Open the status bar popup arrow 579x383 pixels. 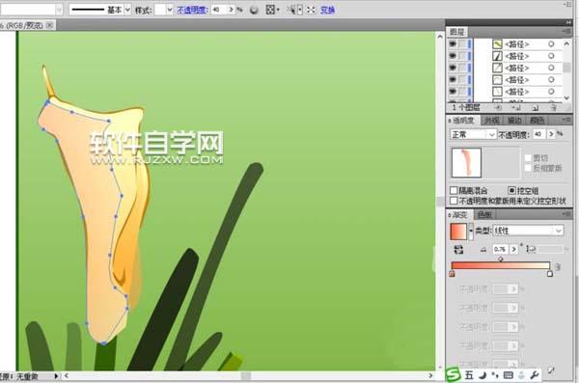click(x=56, y=376)
